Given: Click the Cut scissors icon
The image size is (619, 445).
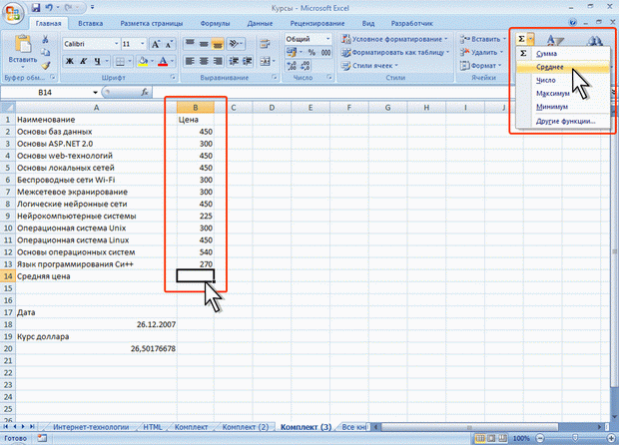Looking at the screenshot, I should tap(45, 38).
